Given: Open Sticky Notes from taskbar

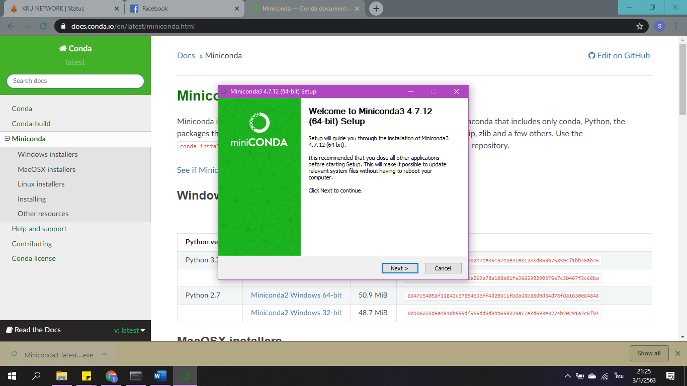Looking at the screenshot, I should click(86, 375).
